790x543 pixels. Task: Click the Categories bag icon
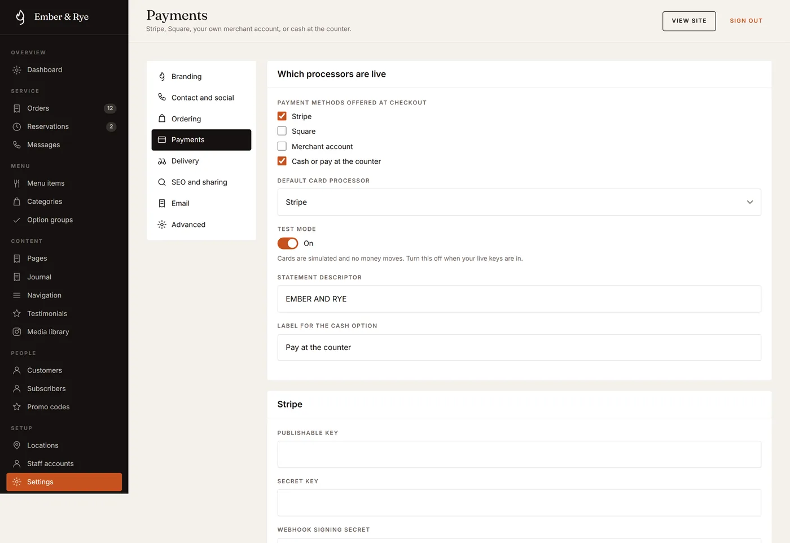pyautogui.click(x=17, y=202)
